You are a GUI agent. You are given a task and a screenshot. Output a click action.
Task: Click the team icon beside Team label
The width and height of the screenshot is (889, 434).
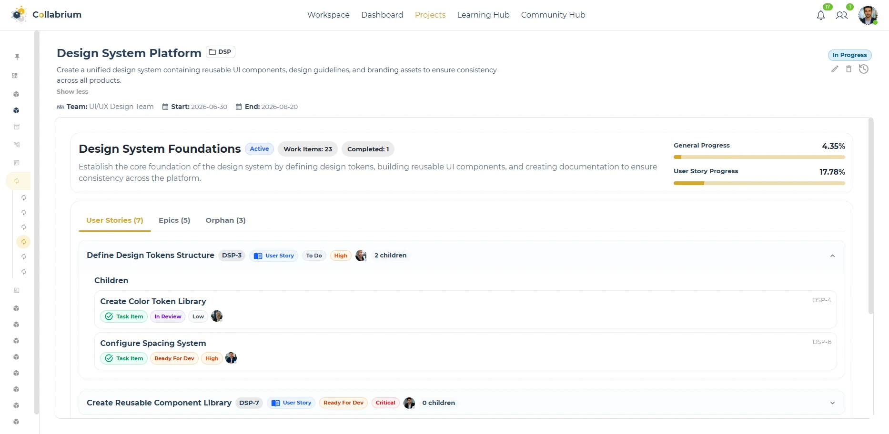coord(61,107)
